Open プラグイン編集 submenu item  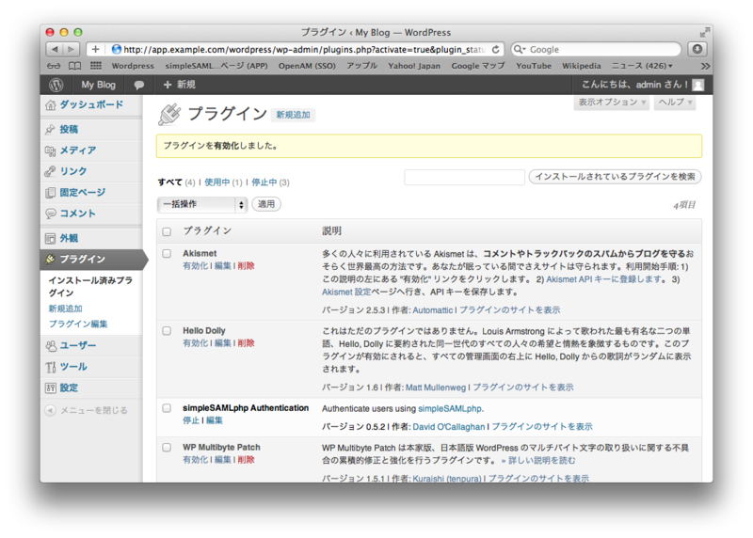[78, 324]
